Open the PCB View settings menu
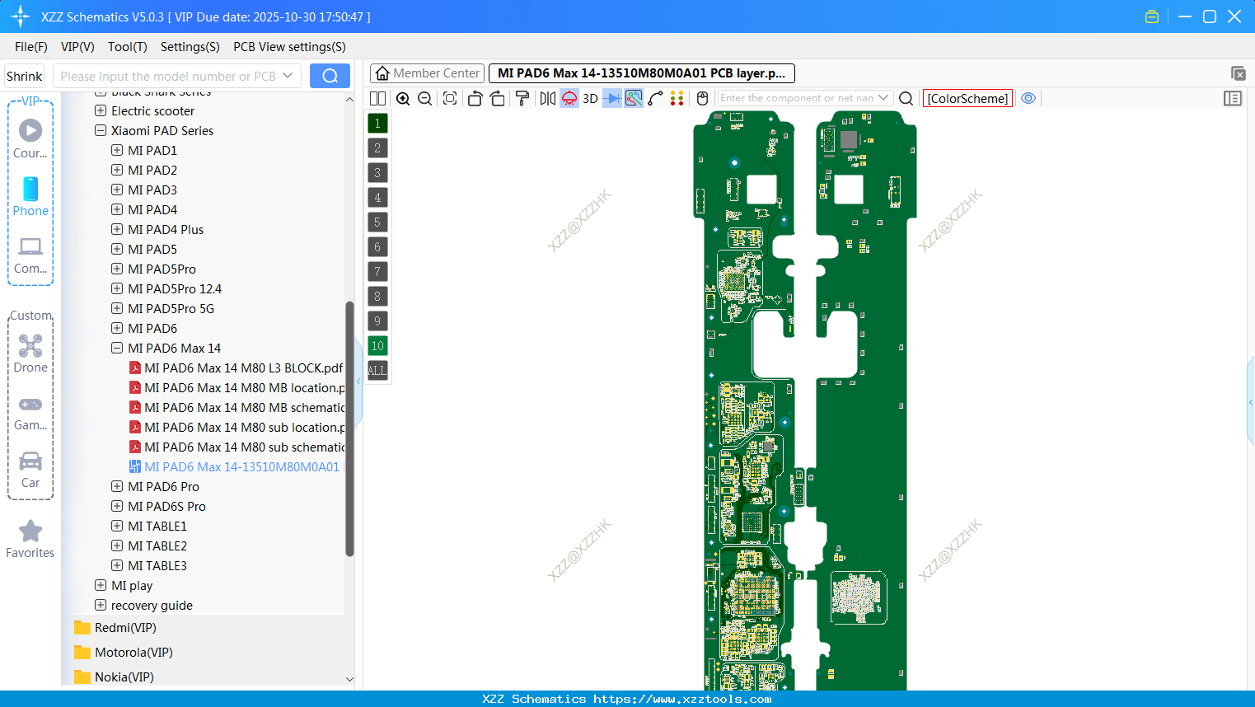This screenshot has height=707, width=1255. [289, 47]
